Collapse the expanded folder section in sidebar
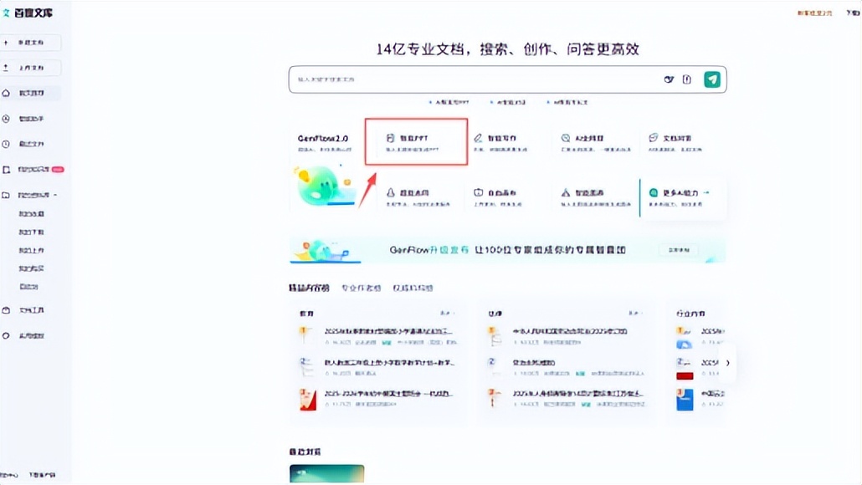 [55, 195]
